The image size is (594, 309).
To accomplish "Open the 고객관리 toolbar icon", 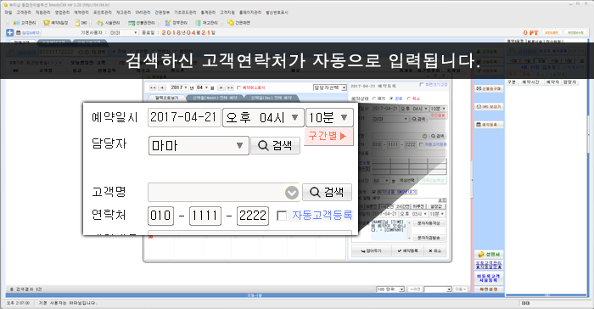I will [x=16, y=23].
